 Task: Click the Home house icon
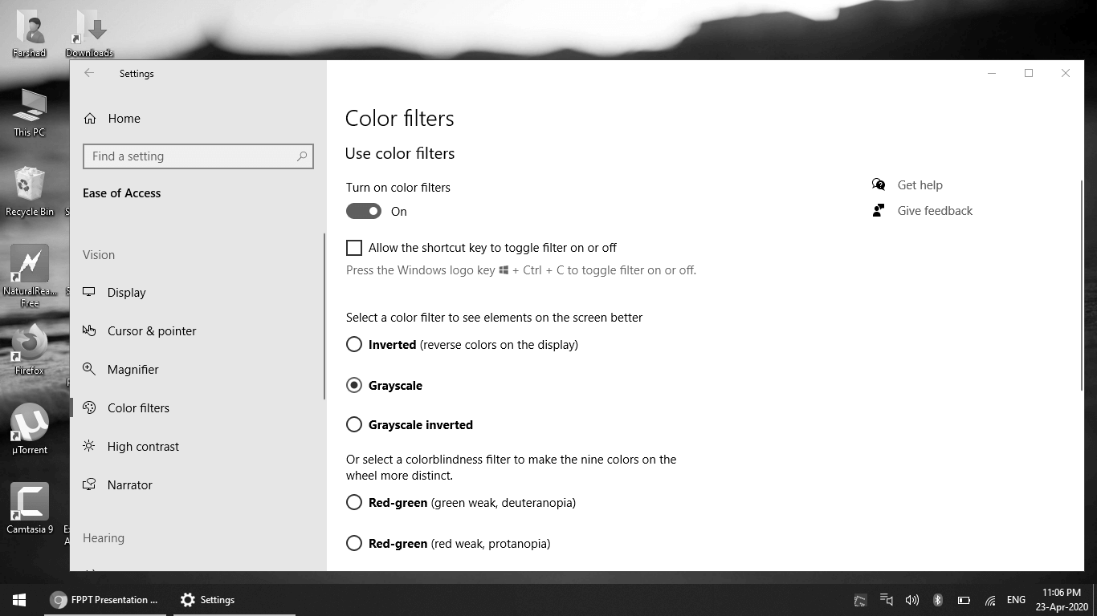(x=89, y=118)
